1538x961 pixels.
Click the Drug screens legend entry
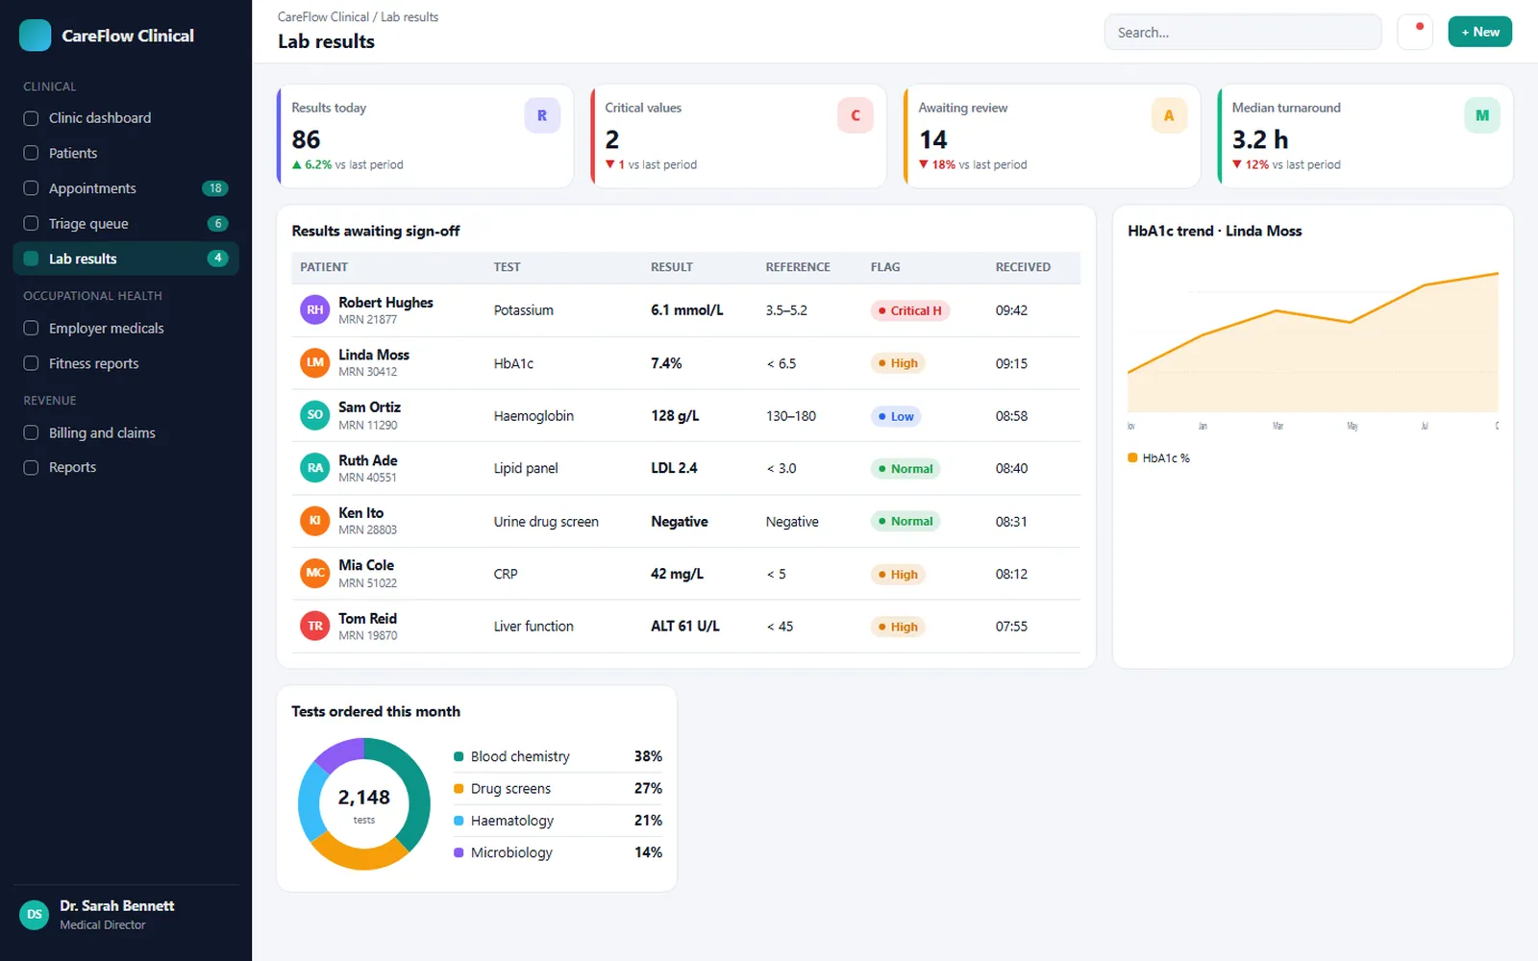558,789
